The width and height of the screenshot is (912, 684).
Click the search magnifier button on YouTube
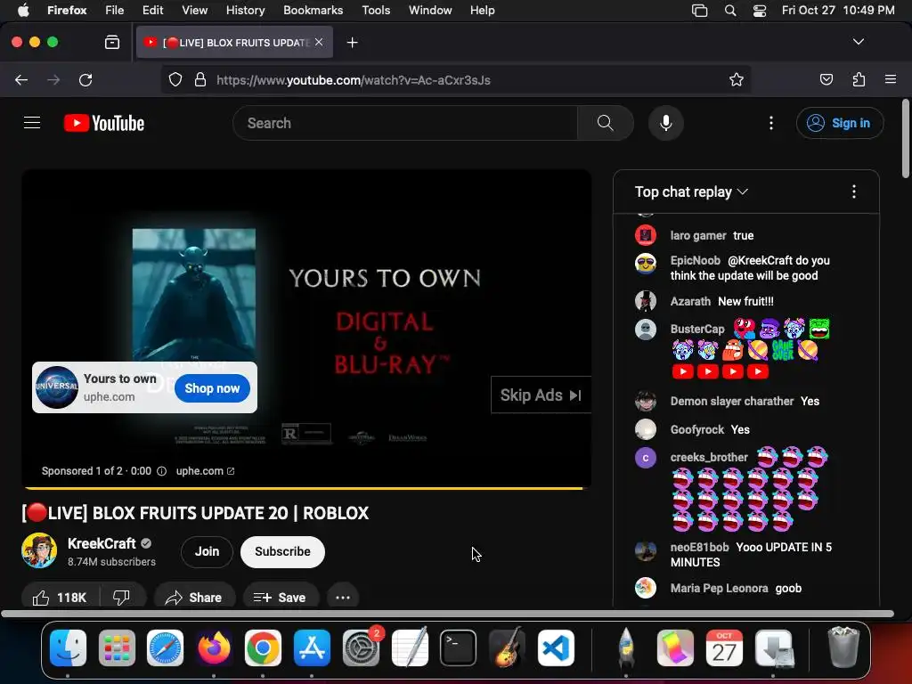(x=605, y=123)
